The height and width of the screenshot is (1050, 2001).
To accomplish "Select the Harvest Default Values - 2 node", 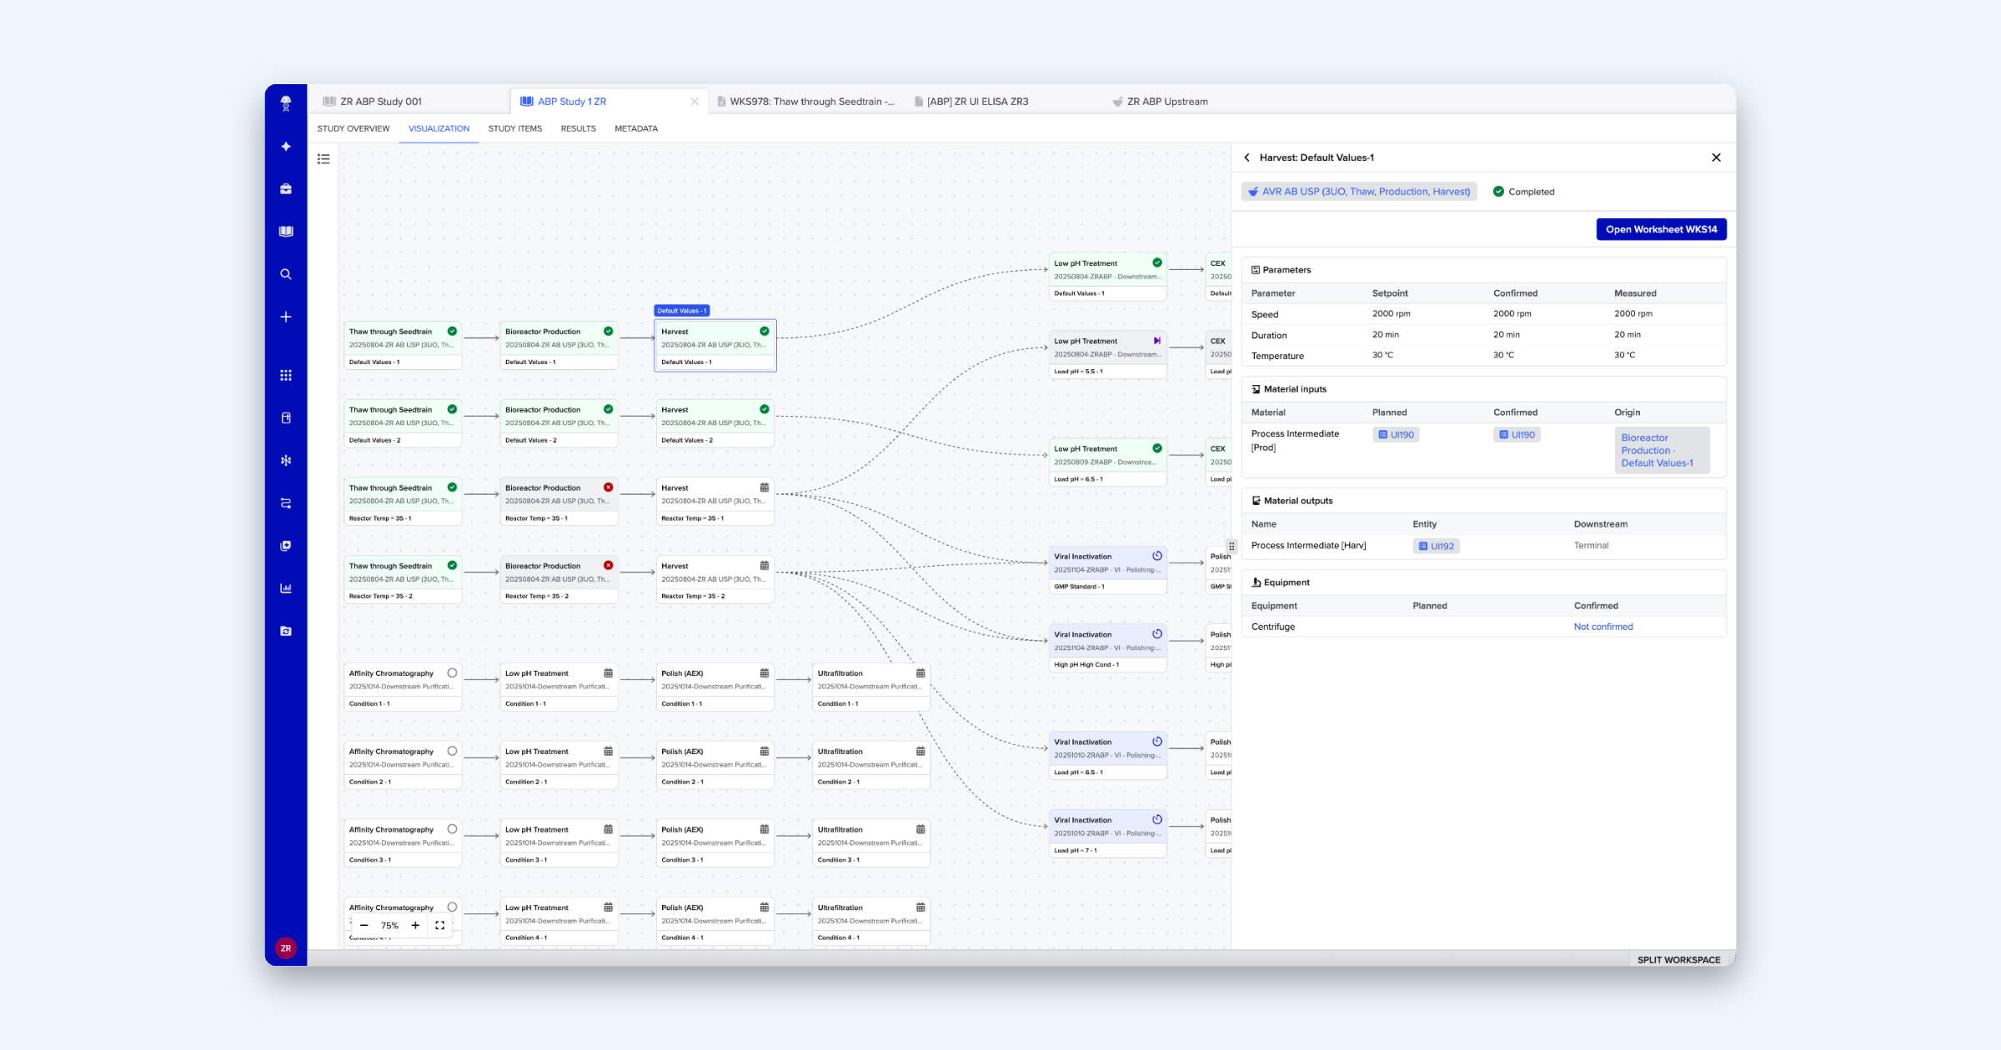I will [715, 424].
